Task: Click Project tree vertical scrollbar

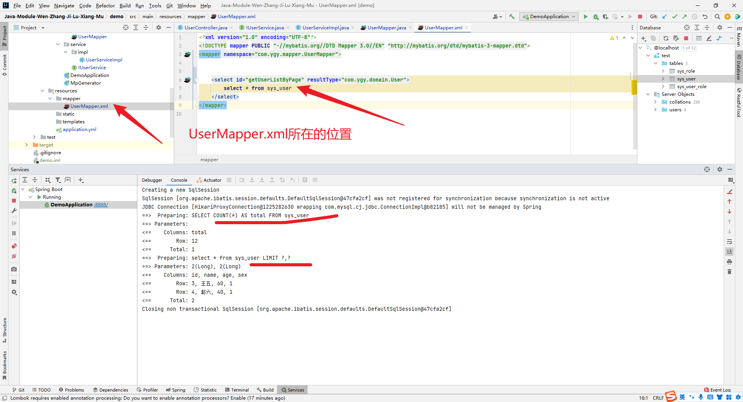Action: (171, 112)
